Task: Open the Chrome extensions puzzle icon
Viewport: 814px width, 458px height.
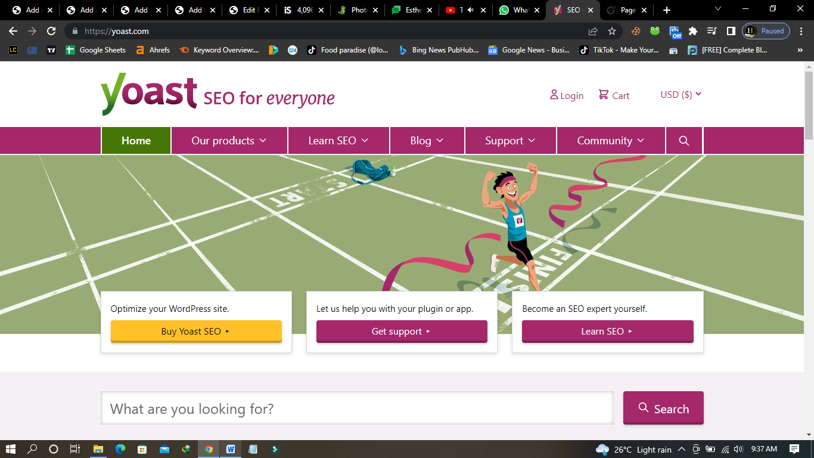Action: point(692,31)
